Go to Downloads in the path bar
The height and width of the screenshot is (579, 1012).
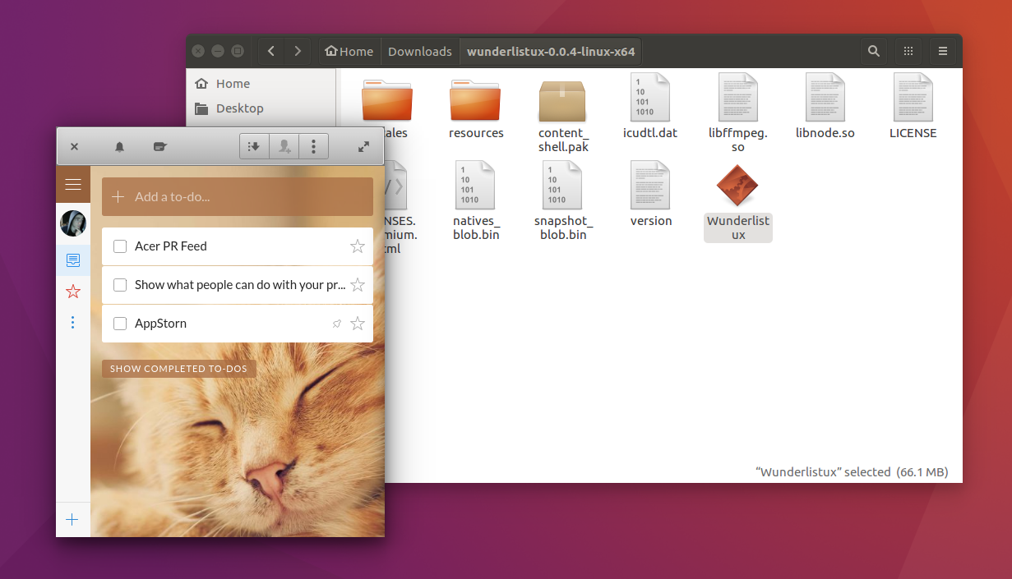420,51
